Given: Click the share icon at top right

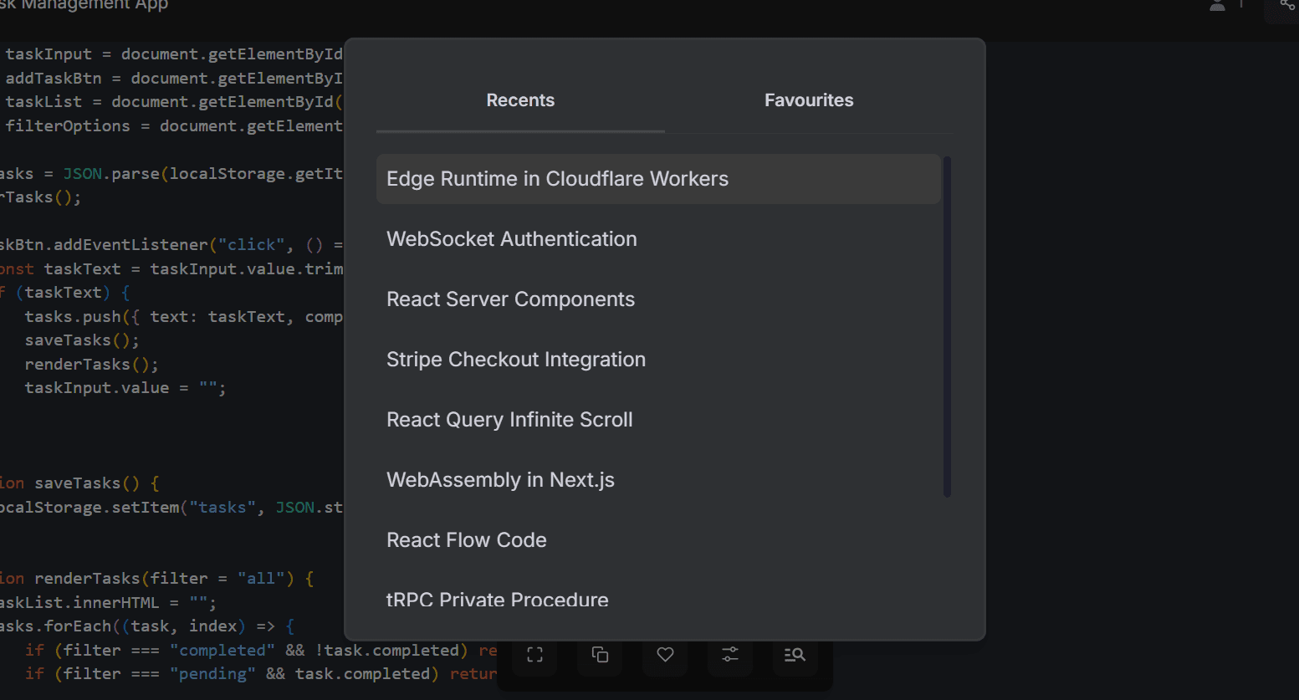Looking at the screenshot, I should [x=1286, y=5].
